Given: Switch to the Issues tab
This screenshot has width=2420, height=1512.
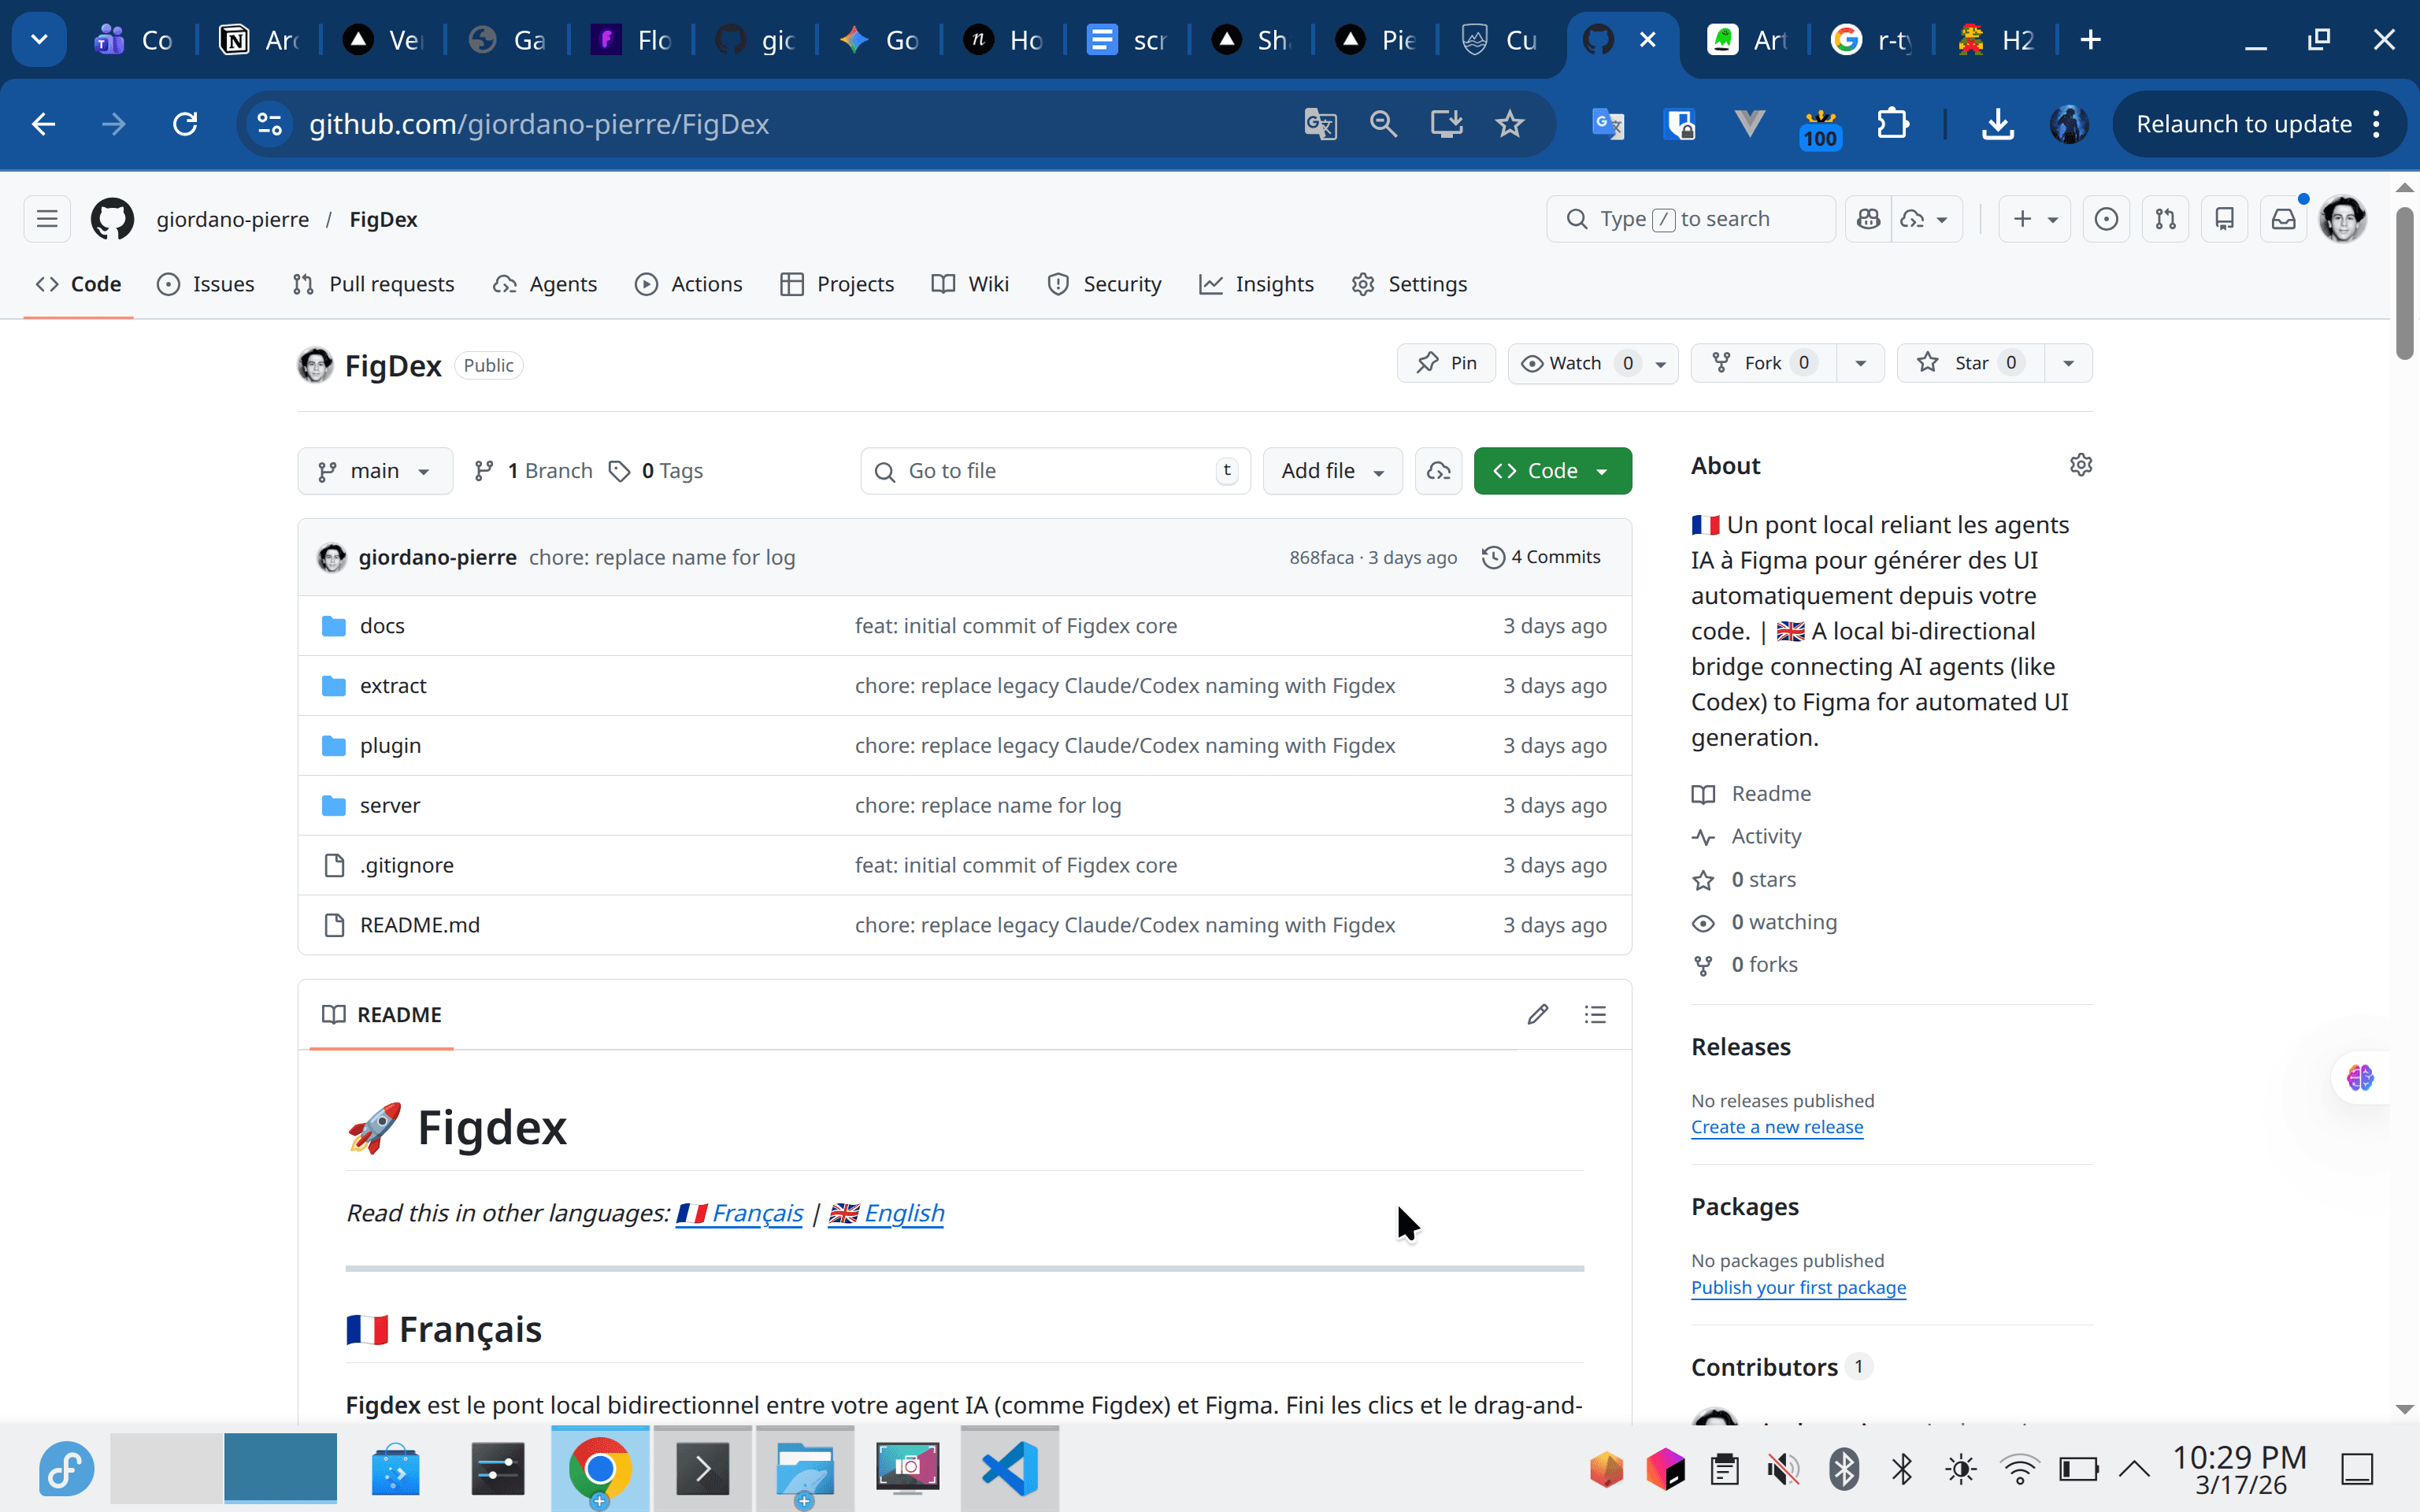Looking at the screenshot, I should click(x=206, y=284).
